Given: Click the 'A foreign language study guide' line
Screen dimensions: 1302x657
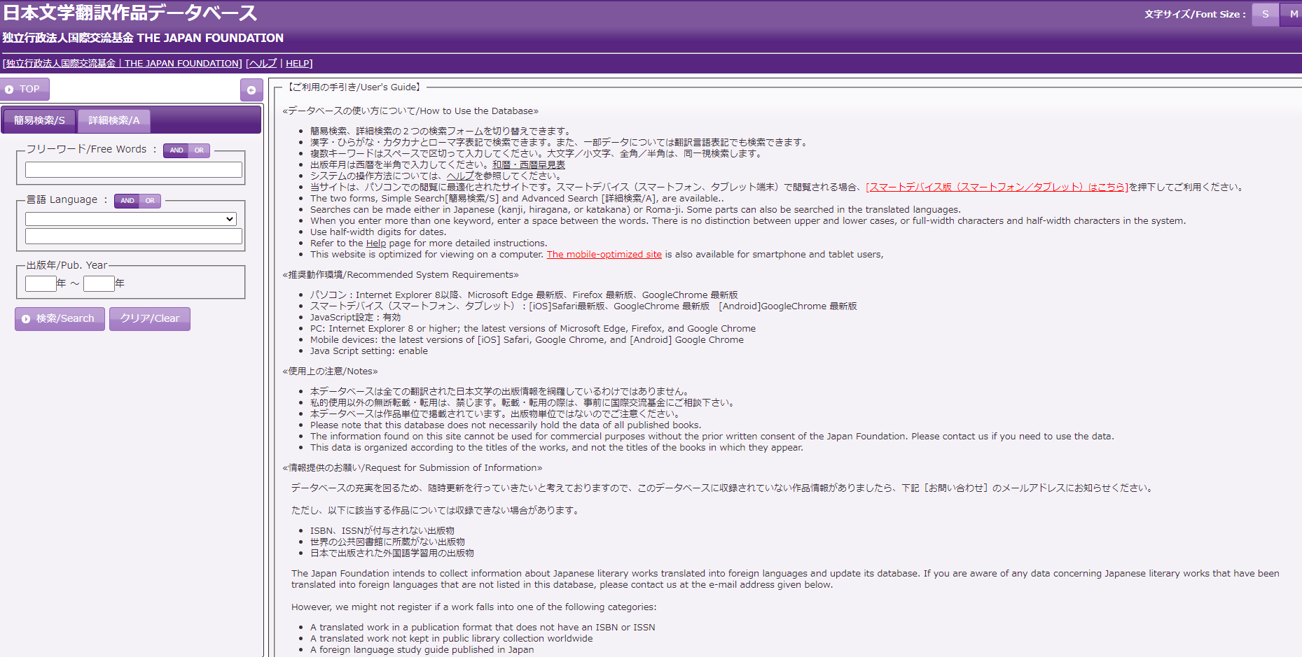Looking at the screenshot, I should pyautogui.click(x=422, y=650).
